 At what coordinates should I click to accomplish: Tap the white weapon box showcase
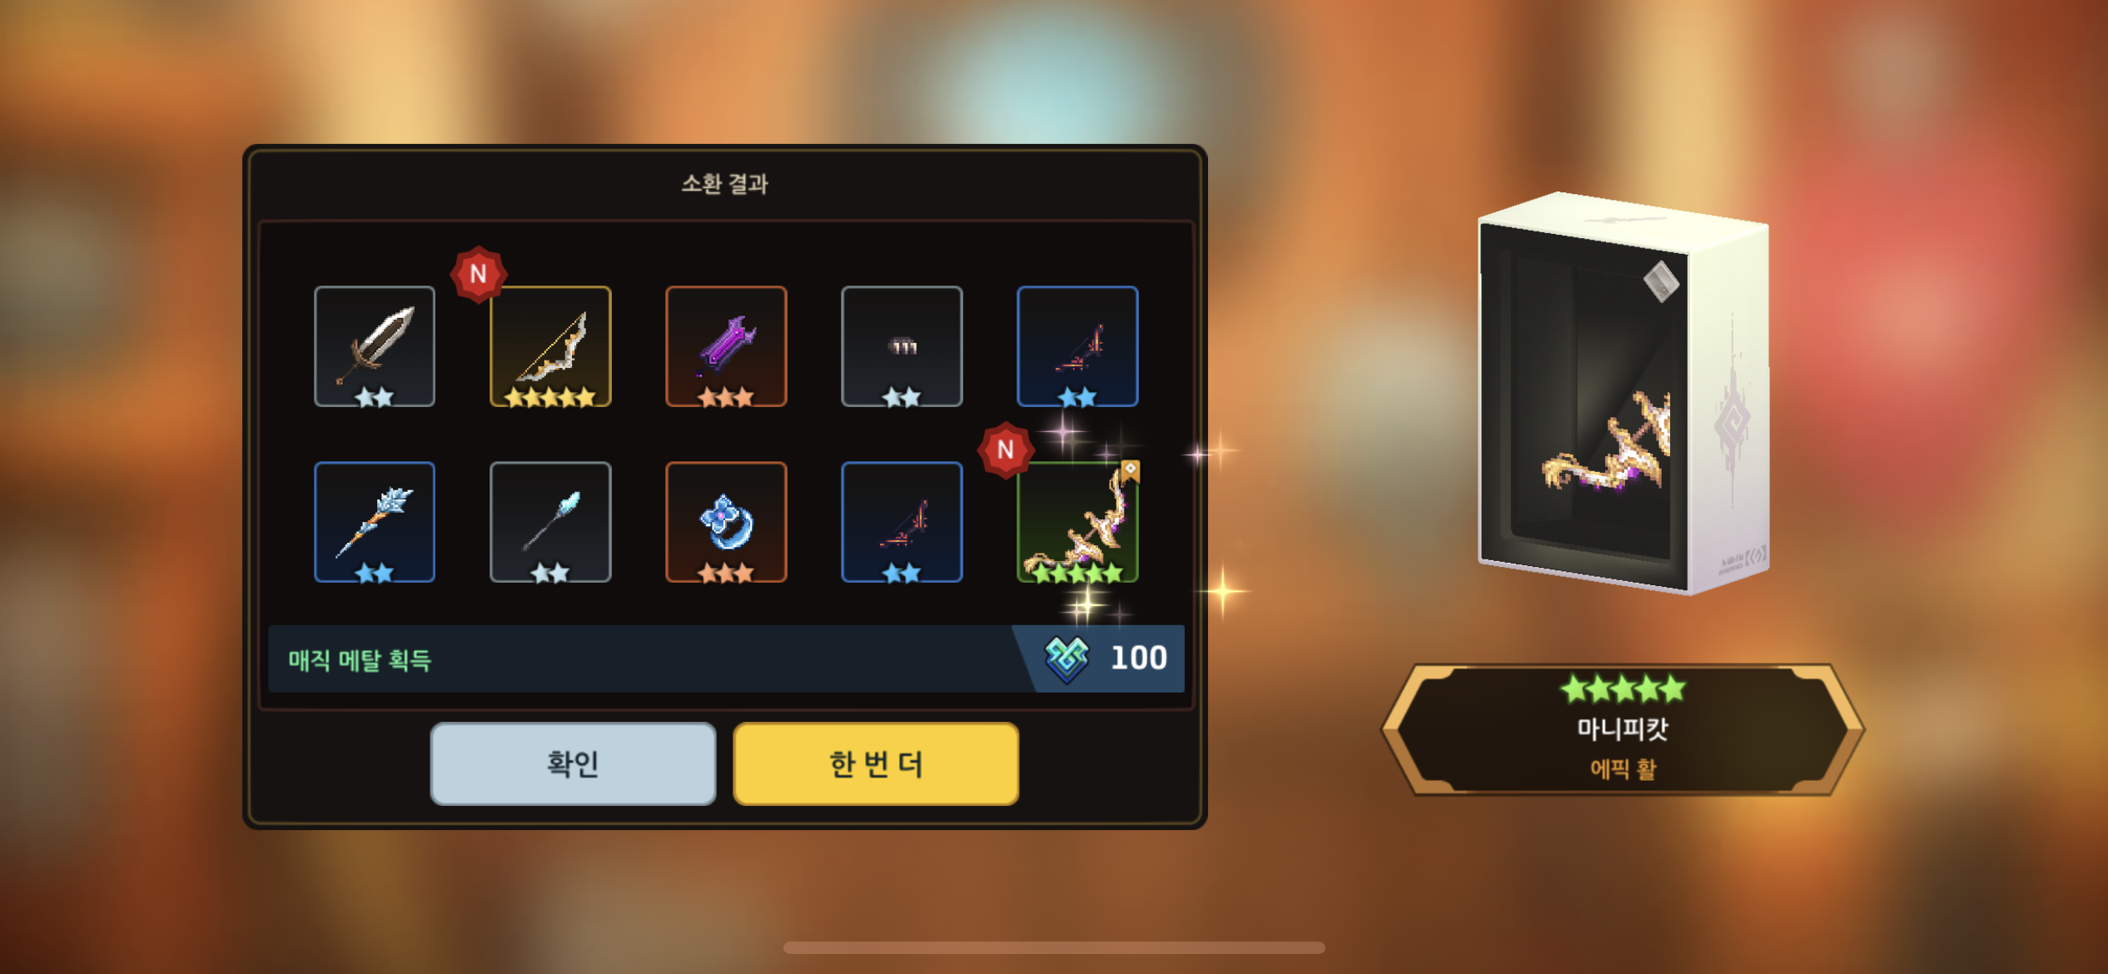1623,393
